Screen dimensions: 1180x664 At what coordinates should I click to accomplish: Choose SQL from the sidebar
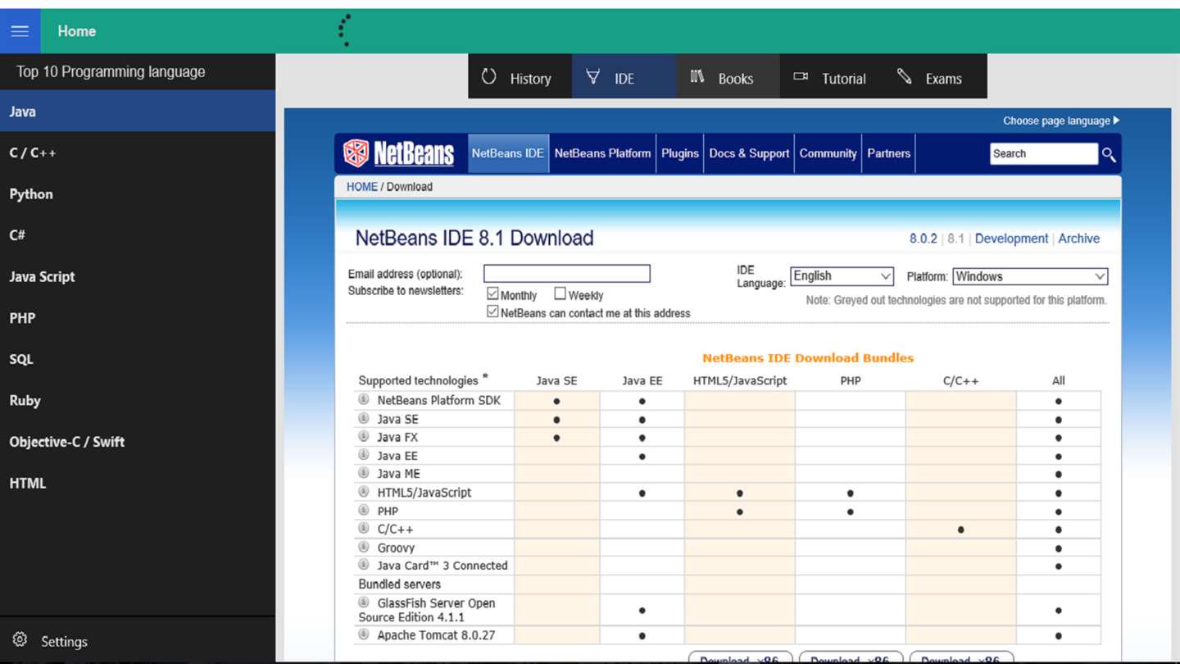(138, 359)
